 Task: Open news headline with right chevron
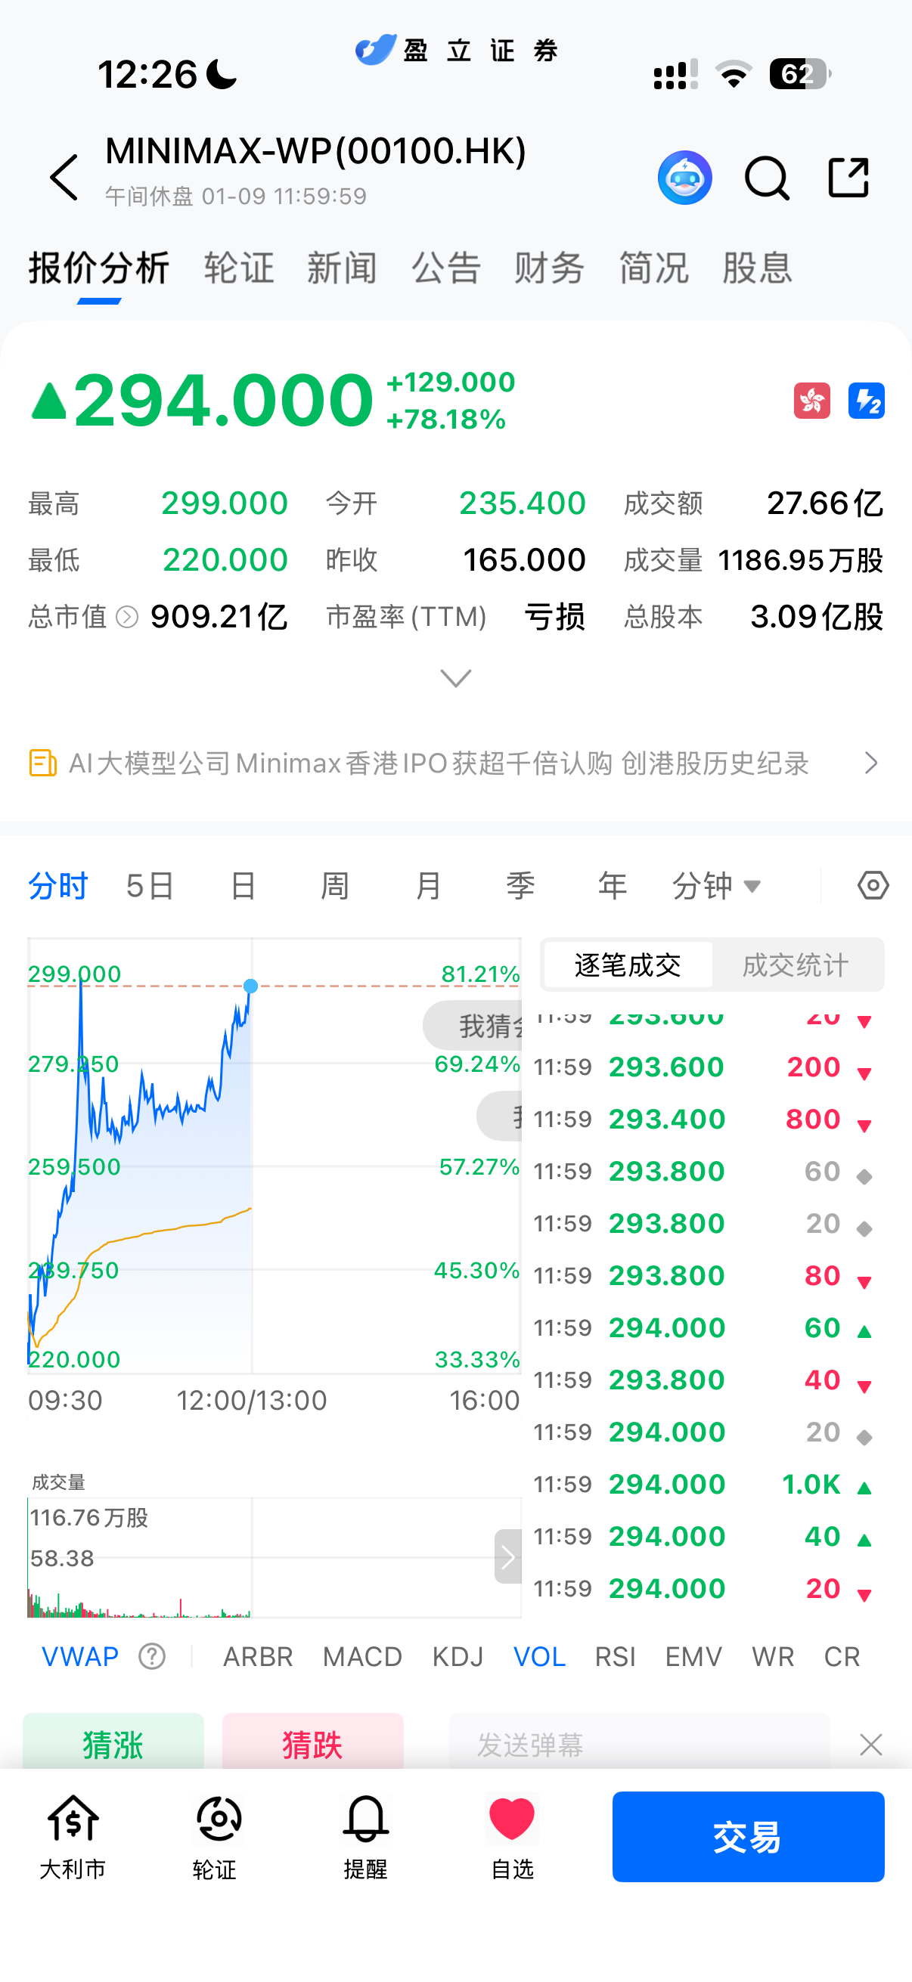point(870,763)
